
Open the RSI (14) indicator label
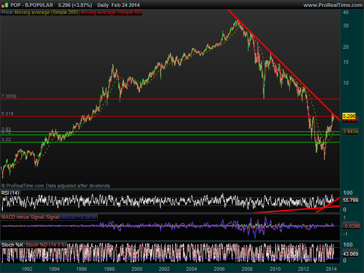point(10,193)
